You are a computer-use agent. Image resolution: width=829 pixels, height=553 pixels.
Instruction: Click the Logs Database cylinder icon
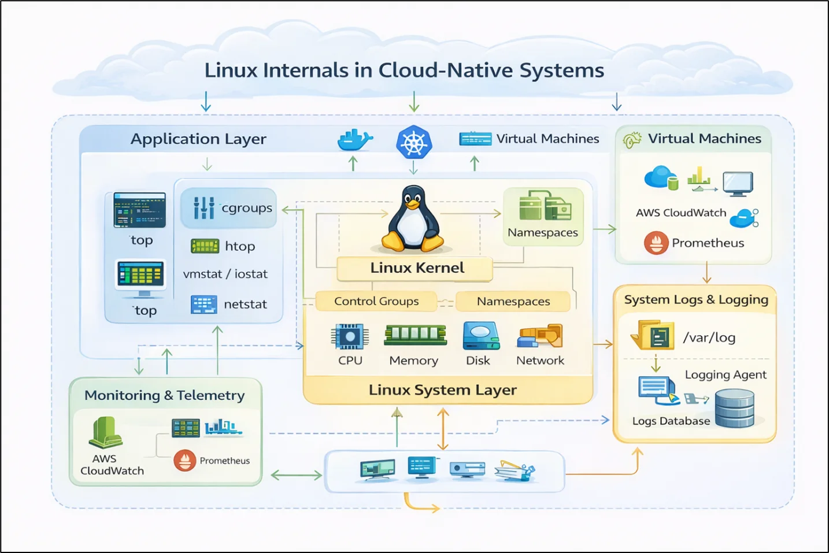(x=734, y=408)
